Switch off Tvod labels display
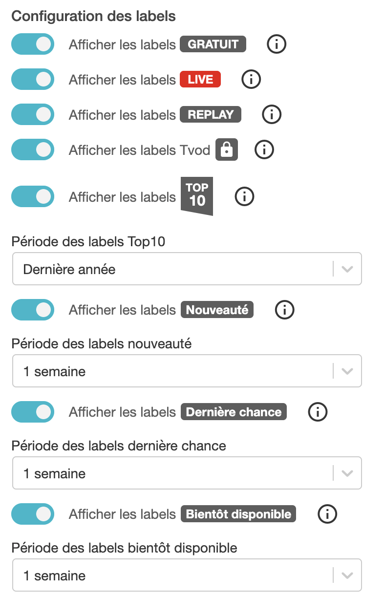Screen dimensions: 384x597 click(33, 150)
